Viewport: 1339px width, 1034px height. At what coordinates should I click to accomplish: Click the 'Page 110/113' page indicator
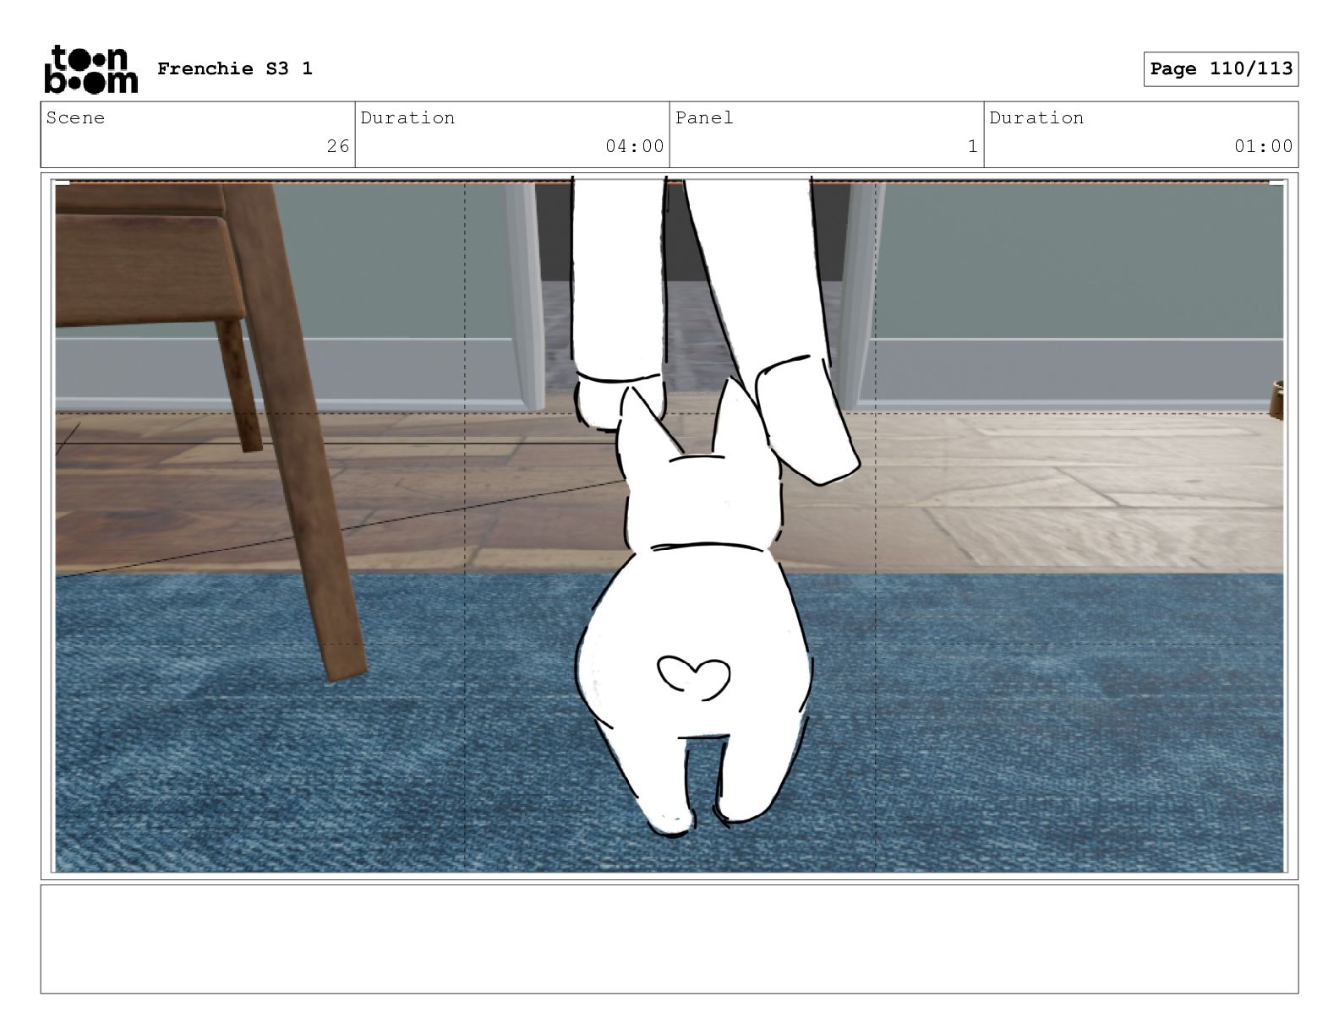[1221, 68]
